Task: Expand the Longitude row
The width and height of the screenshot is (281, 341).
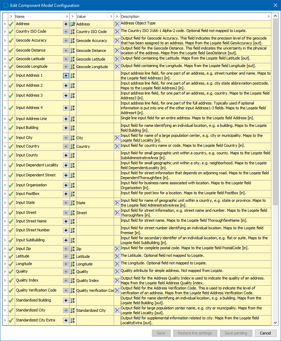Action: pos(5,264)
